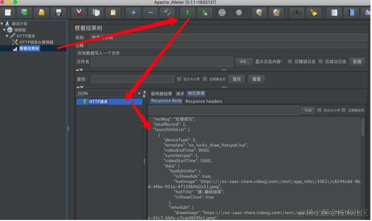The height and width of the screenshot is (221, 372).
Task: Click the "launchInfoList" line in response
Action: click(171, 130)
